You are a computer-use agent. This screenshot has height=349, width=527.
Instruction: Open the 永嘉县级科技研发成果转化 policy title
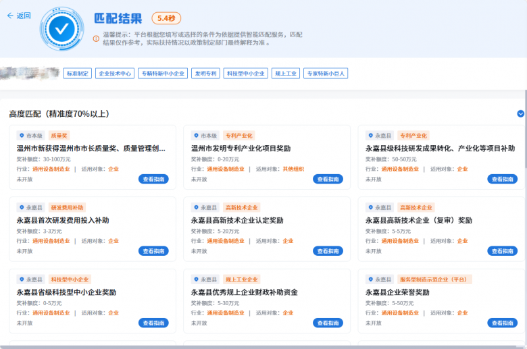pos(440,149)
